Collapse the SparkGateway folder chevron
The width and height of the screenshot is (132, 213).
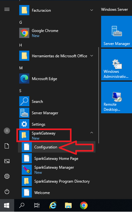pos(92,133)
